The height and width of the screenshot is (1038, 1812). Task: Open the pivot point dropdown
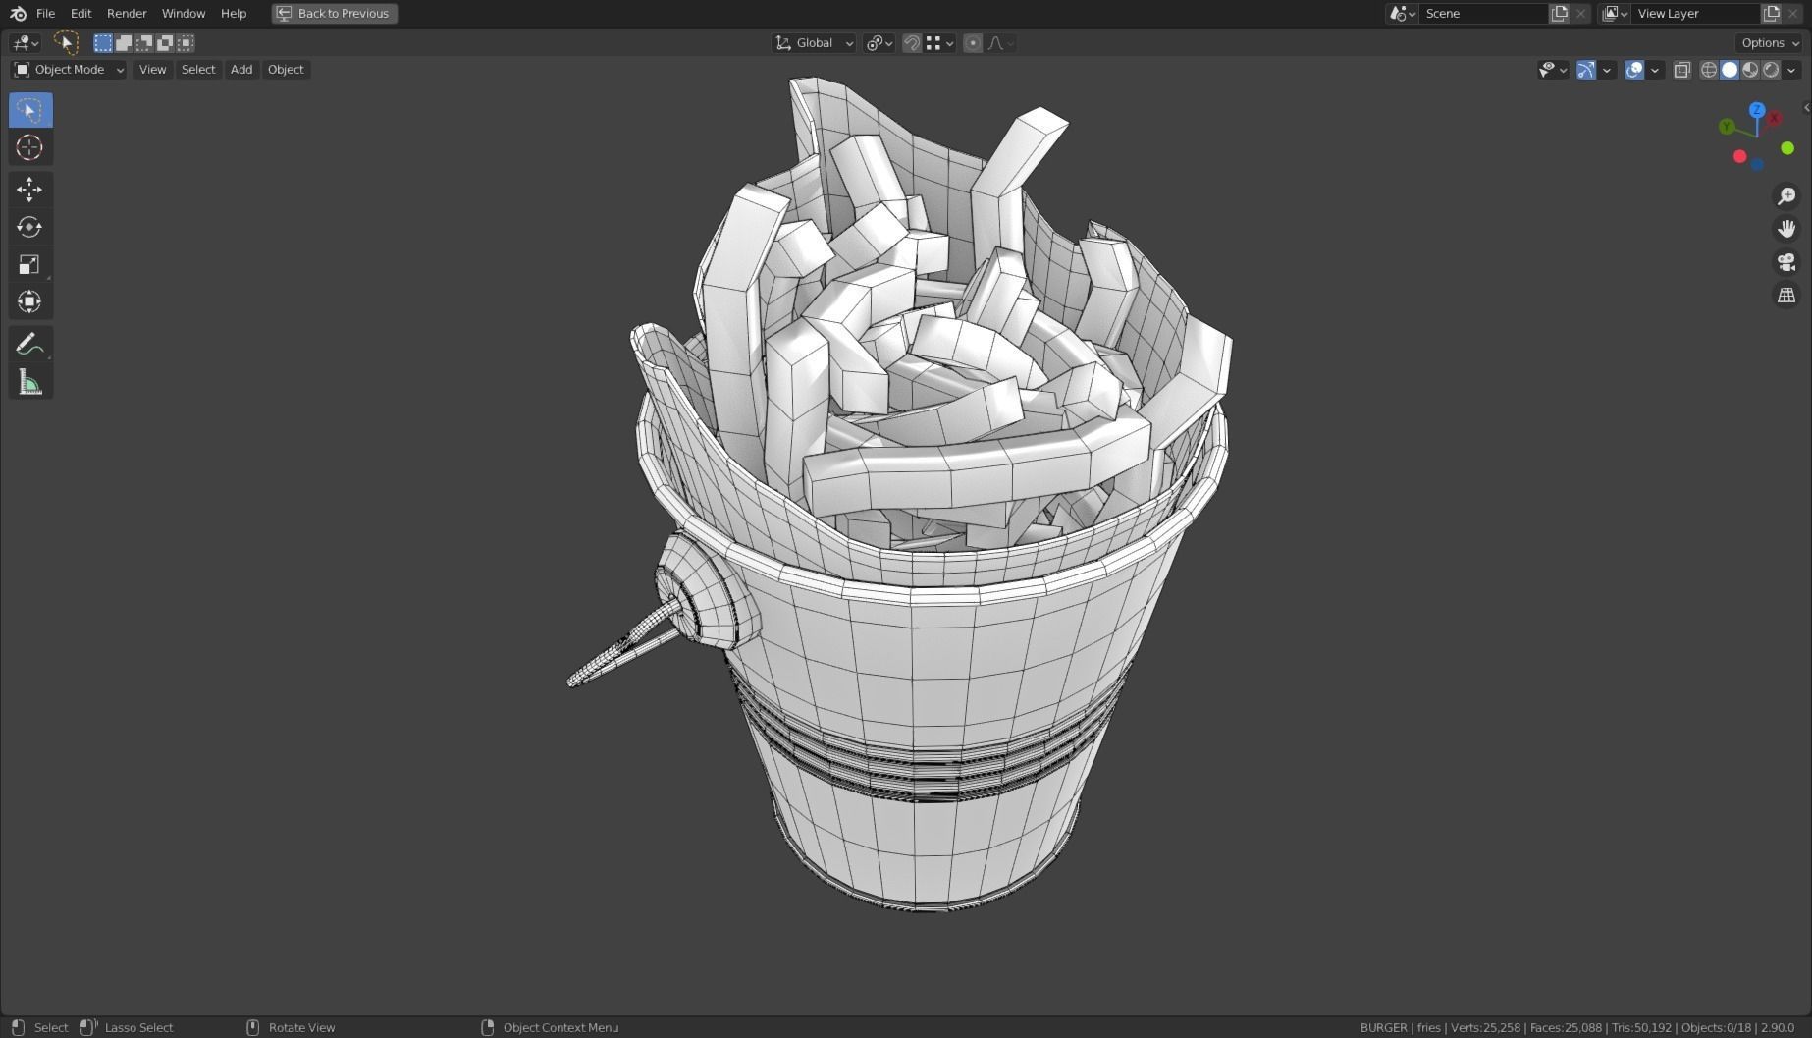[x=879, y=42]
